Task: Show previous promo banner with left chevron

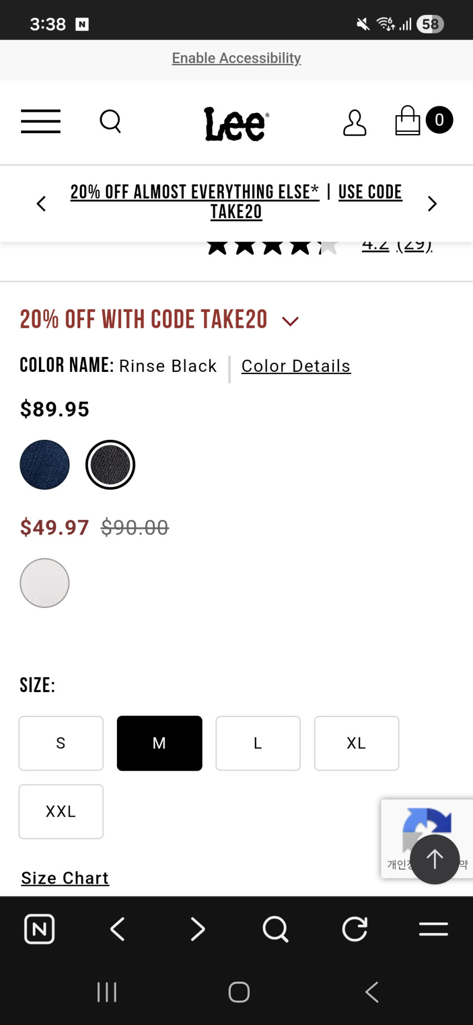Action: pyautogui.click(x=41, y=204)
